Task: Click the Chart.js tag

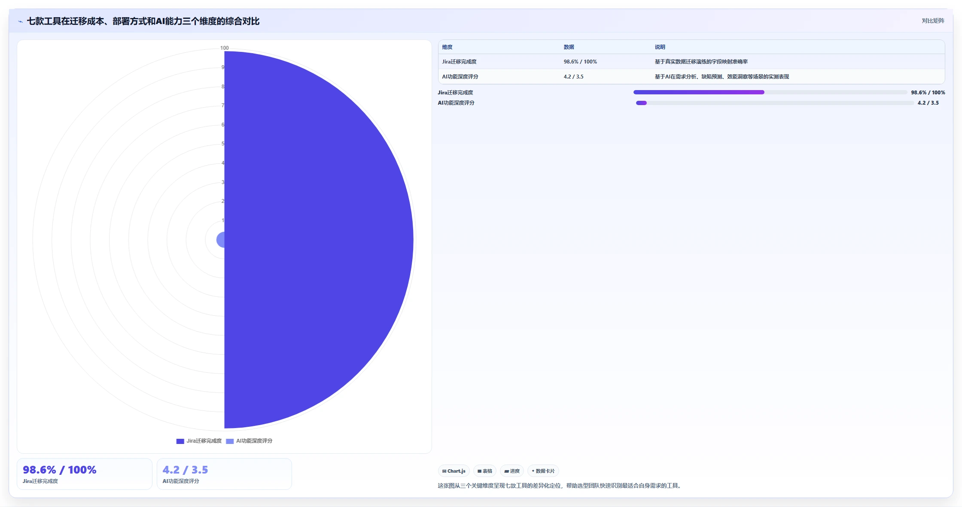Action: [x=454, y=471]
